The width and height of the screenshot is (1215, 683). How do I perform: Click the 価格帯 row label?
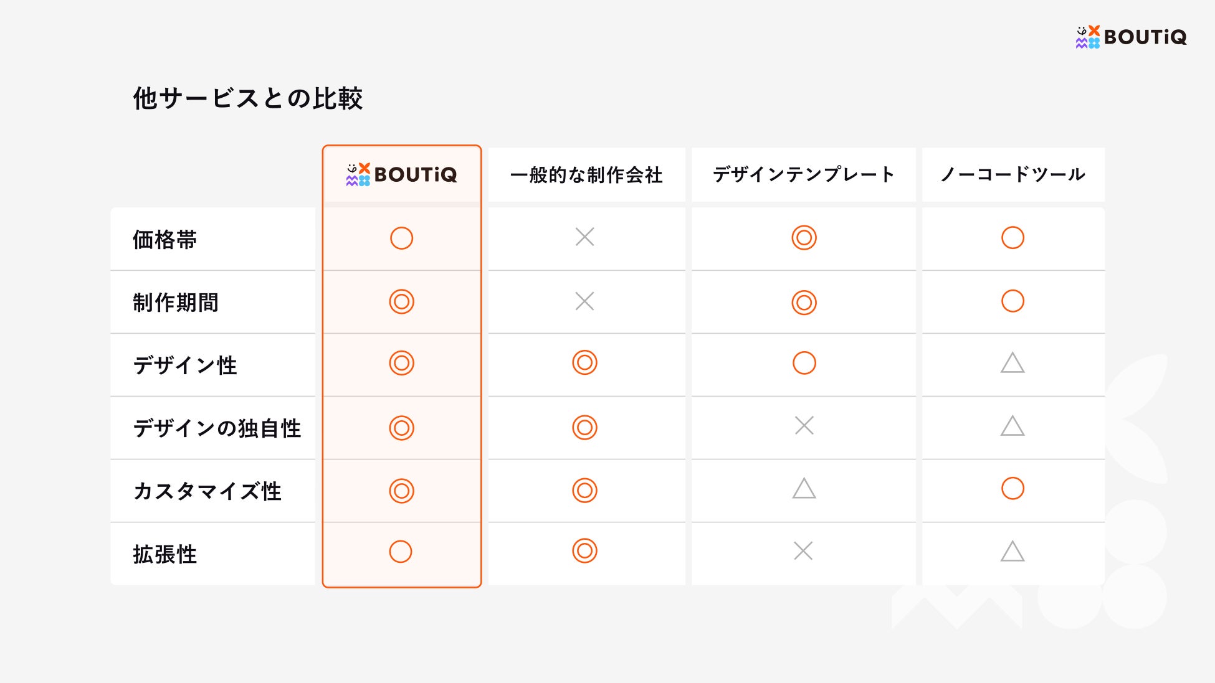point(165,240)
